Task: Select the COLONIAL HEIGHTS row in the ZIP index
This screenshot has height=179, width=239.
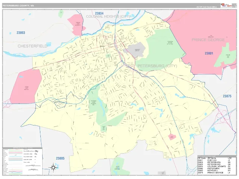Action: 215,167
